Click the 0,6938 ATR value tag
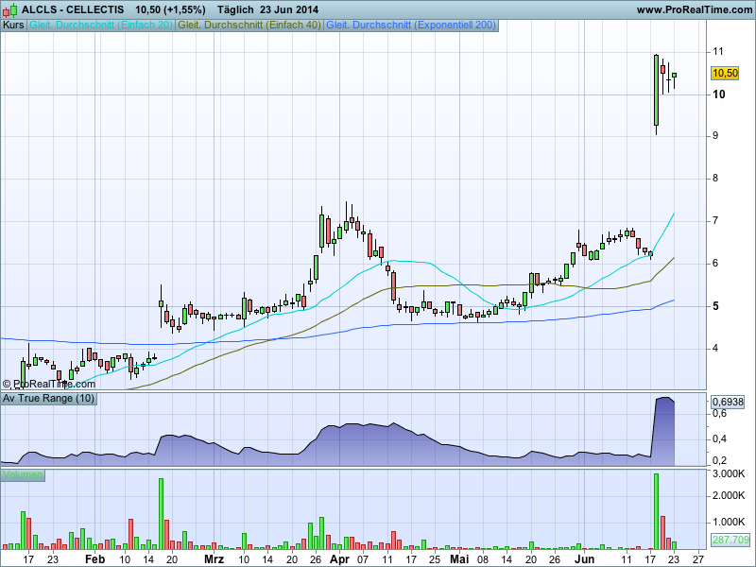756x567 pixels. point(729,403)
